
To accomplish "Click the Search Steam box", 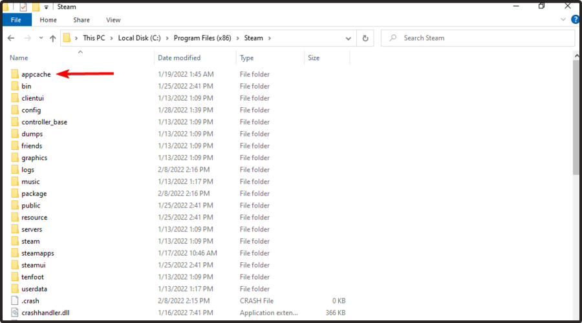I will [478, 38].
